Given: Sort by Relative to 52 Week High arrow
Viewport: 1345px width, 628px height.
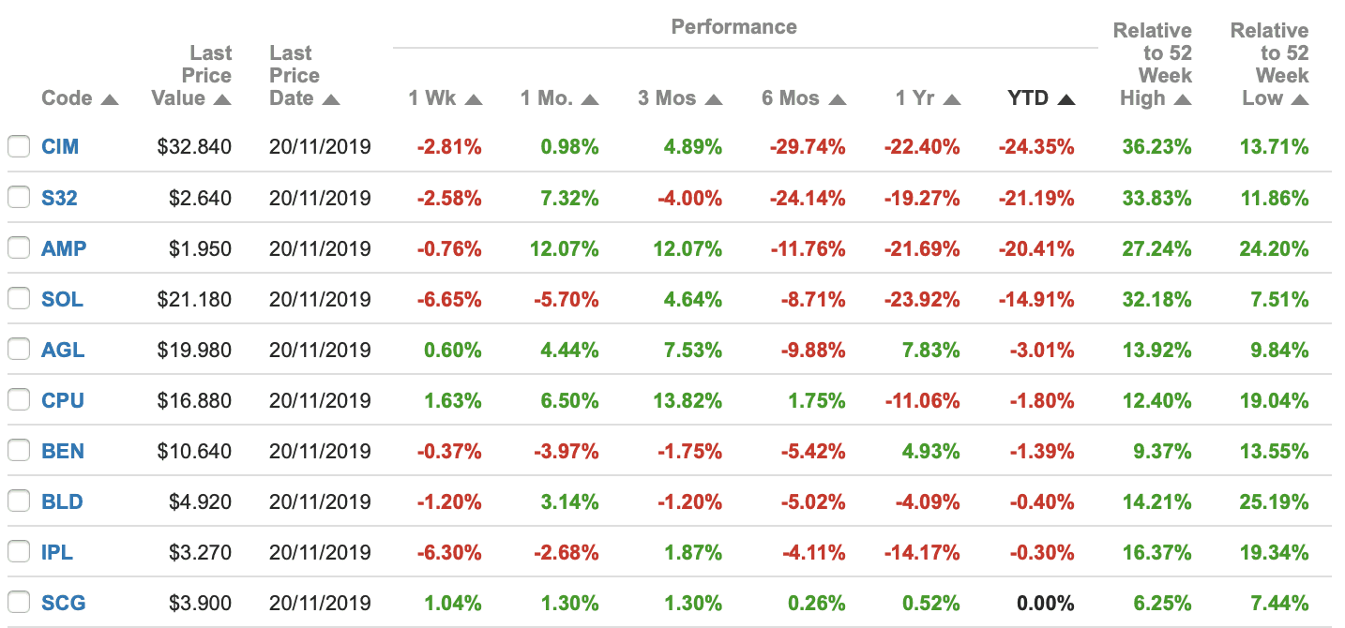Looking at the screenshot, I should [x=1183, y=99].
